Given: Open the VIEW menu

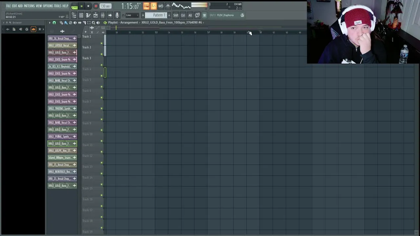Looking at the screenshot, I should 39,6.
